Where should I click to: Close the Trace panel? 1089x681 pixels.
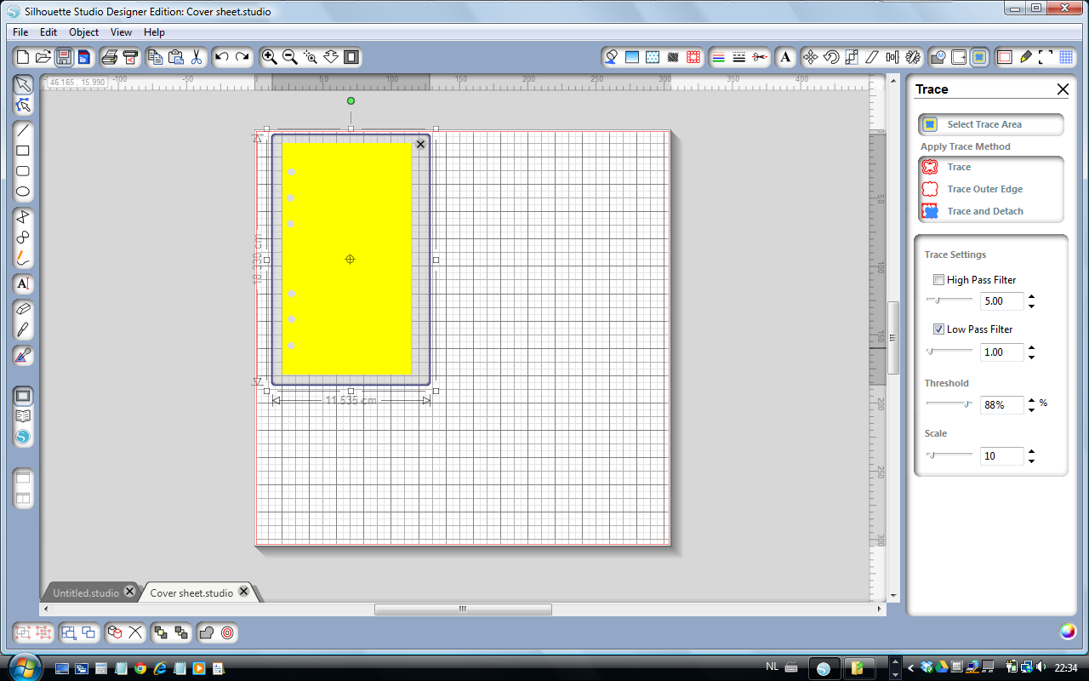[x=1063, y=89]
